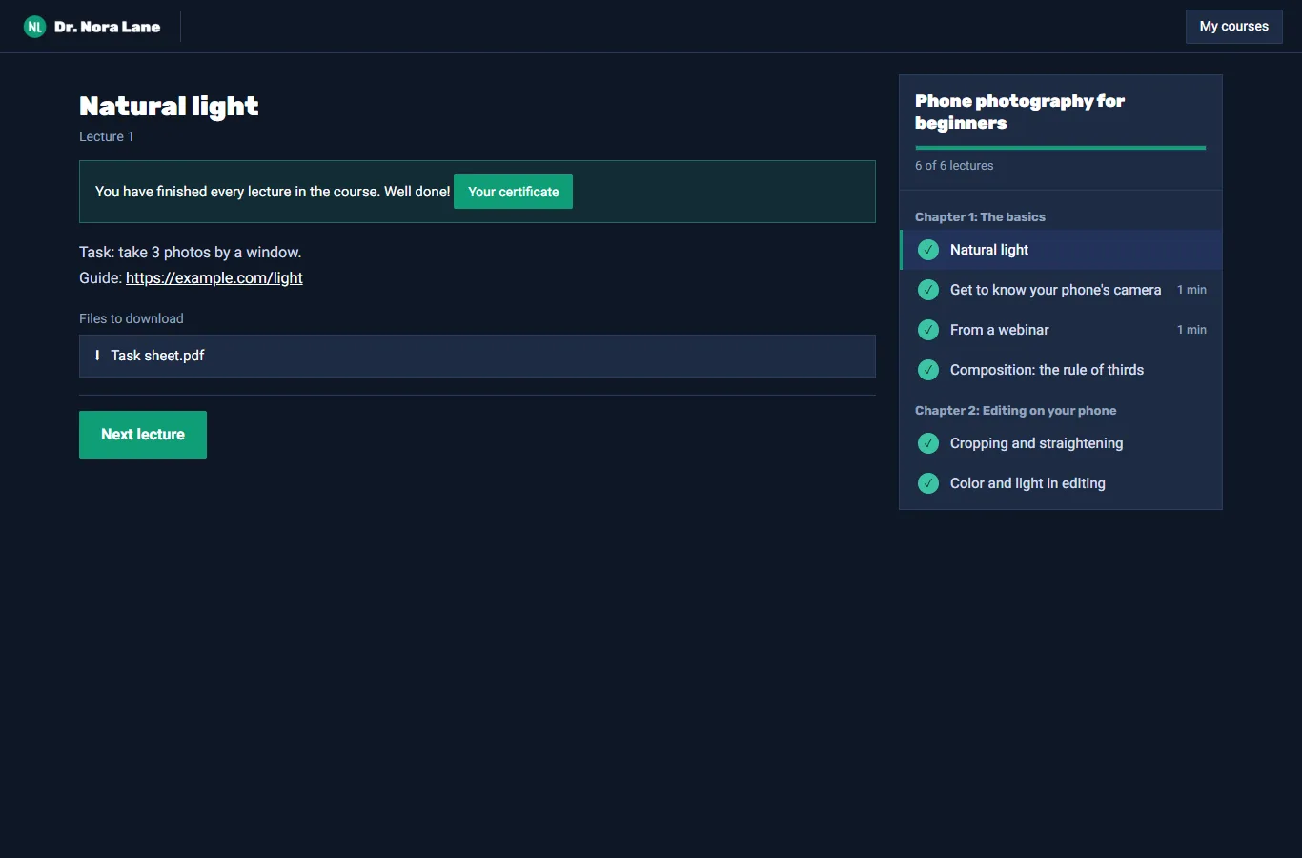The height and width of the screenshot is (858, 1302).
Task: Select Composition: the rule of thirds lecture
Action: tap(1061, 370)
